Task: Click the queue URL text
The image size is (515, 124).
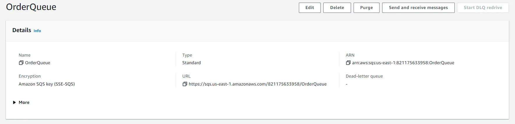Action: click(x=257, y=84)
